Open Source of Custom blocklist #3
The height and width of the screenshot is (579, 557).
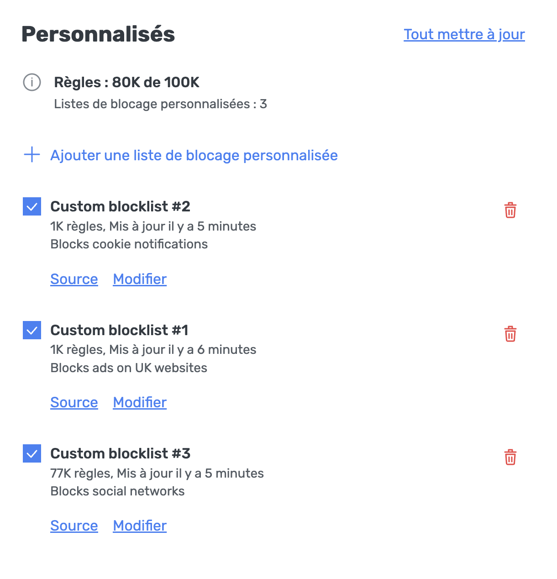pyautogui.click(x=74, y=526)
